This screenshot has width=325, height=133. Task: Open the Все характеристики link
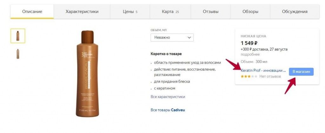[168, 97]
